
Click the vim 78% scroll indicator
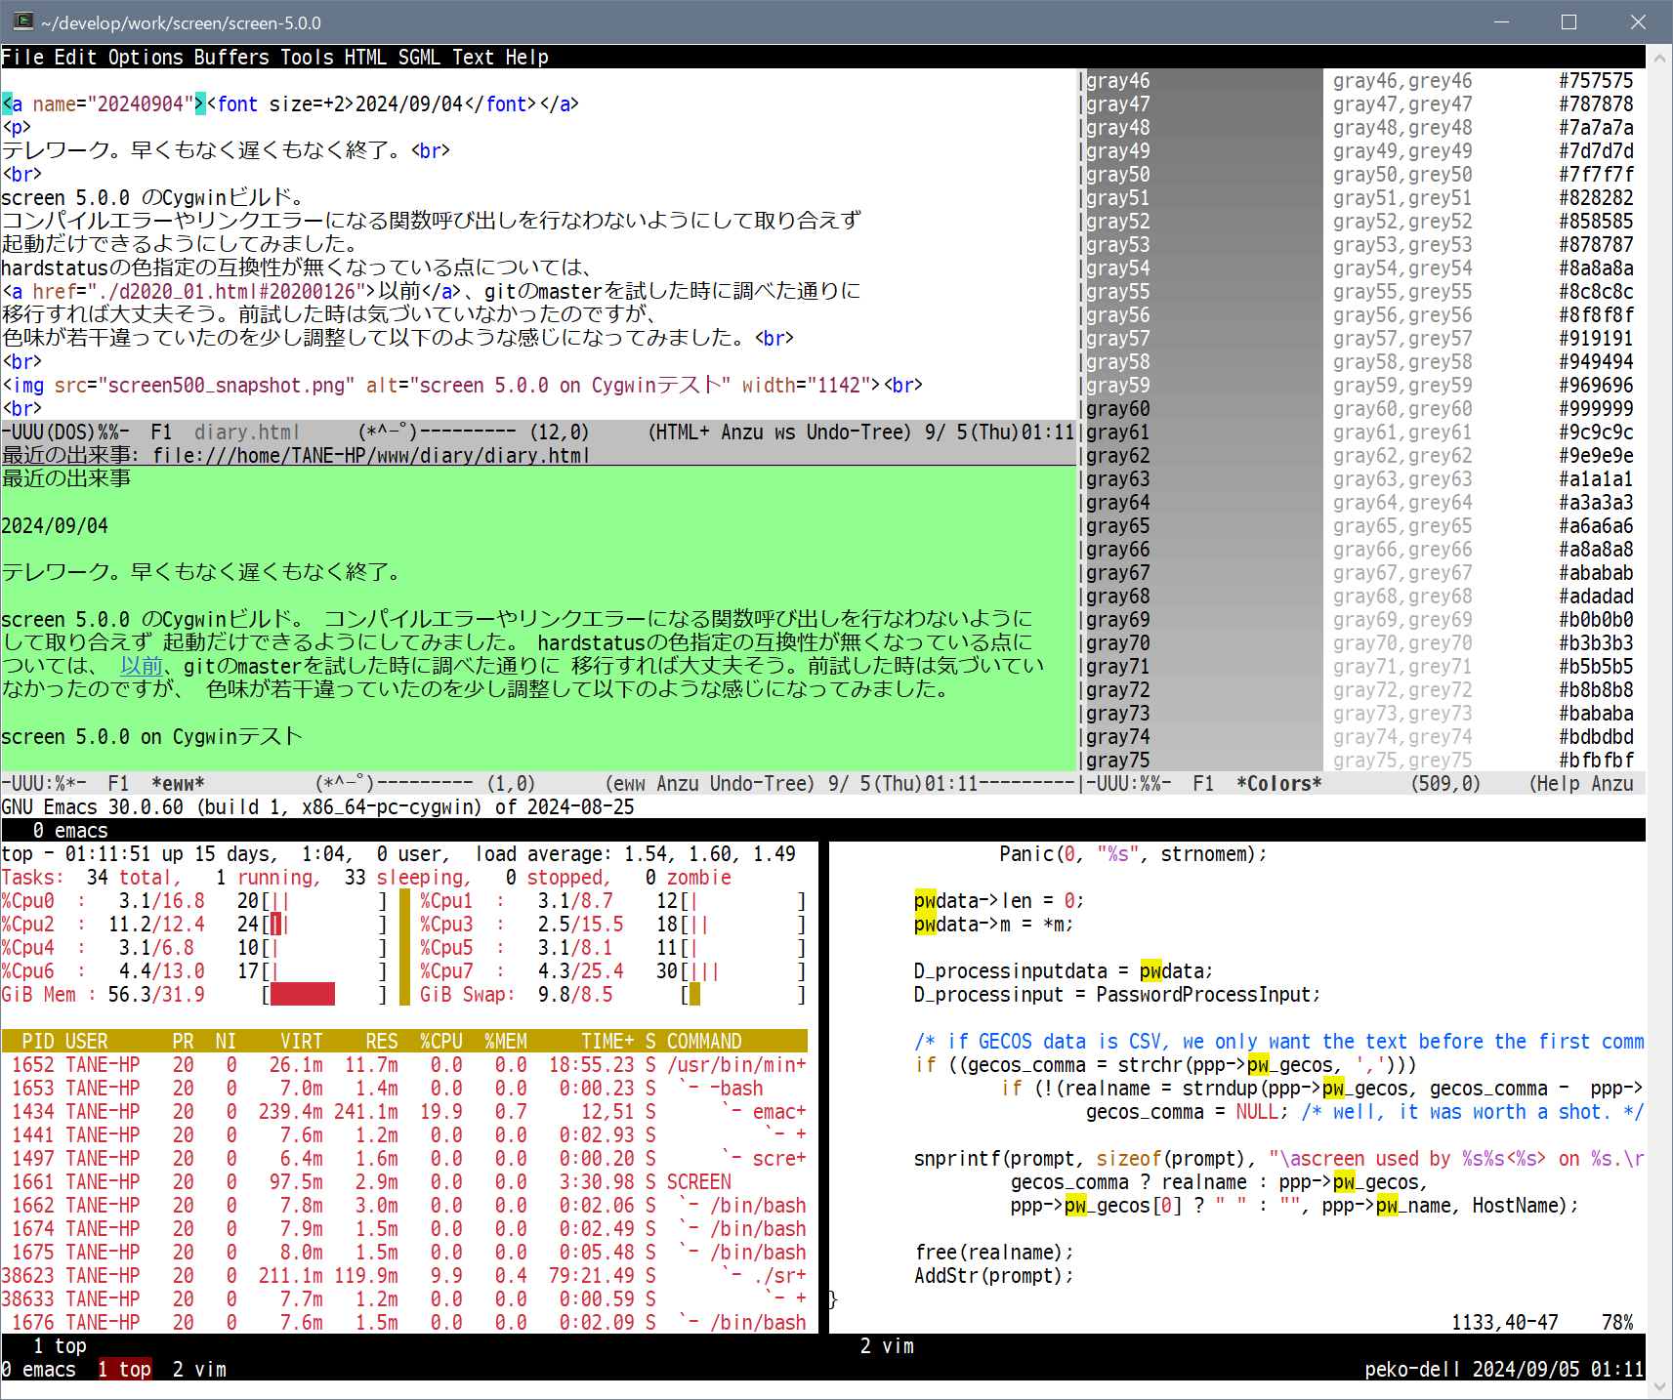pos(1617,1323)
